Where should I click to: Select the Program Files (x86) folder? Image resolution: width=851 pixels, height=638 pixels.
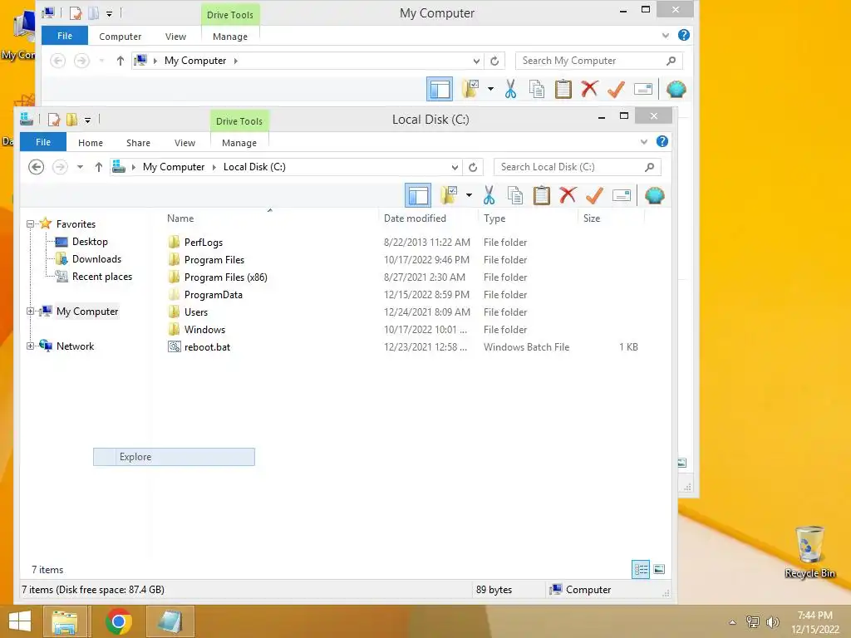225,277
